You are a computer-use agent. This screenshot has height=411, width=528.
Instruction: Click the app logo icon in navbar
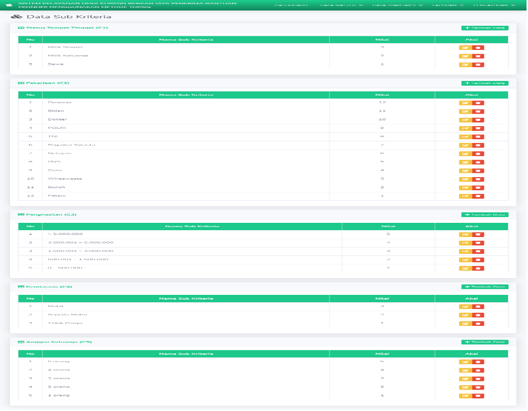click(x=9, y=5)
